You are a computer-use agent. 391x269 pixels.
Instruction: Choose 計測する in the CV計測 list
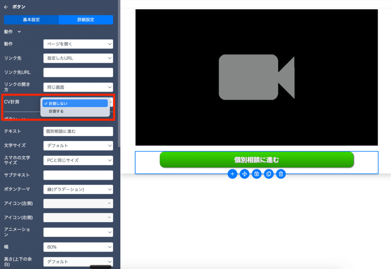75,111
